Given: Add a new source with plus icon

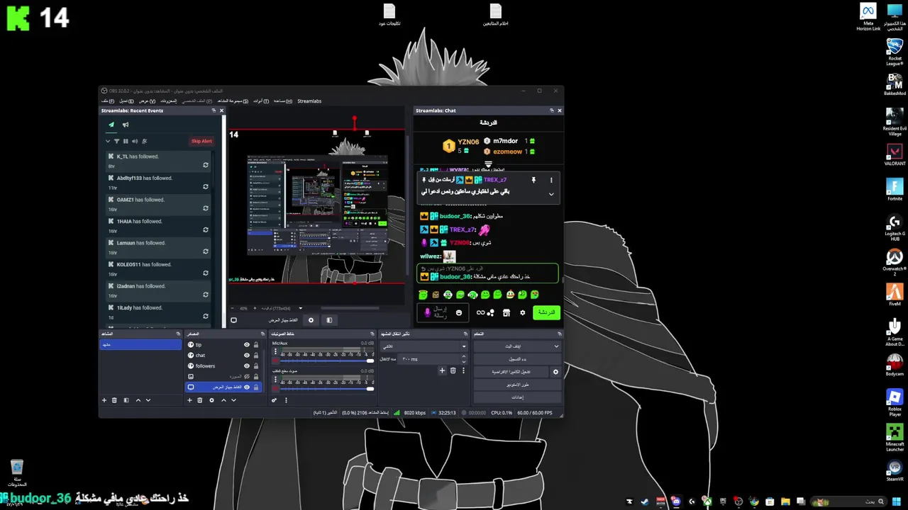Looking at the screenshot, I should [x=189, y=400].
